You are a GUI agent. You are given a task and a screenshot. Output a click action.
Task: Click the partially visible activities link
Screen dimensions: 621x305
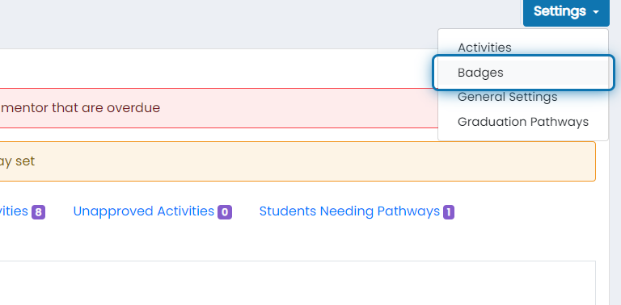14,211
